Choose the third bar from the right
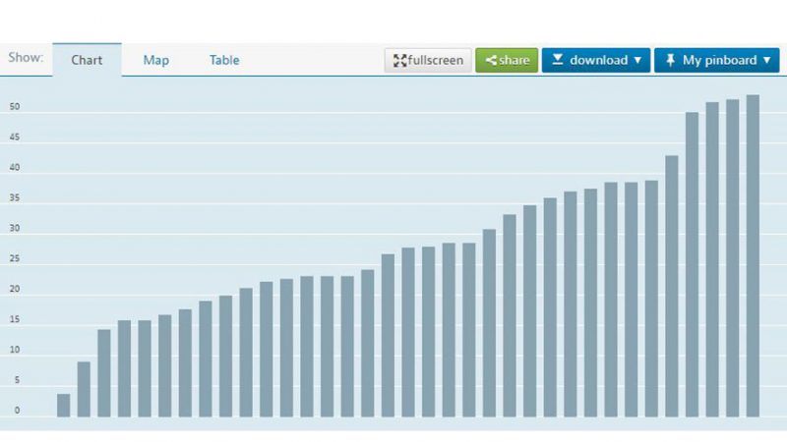This screenshot has height=442, width=787. pos(712,259)
